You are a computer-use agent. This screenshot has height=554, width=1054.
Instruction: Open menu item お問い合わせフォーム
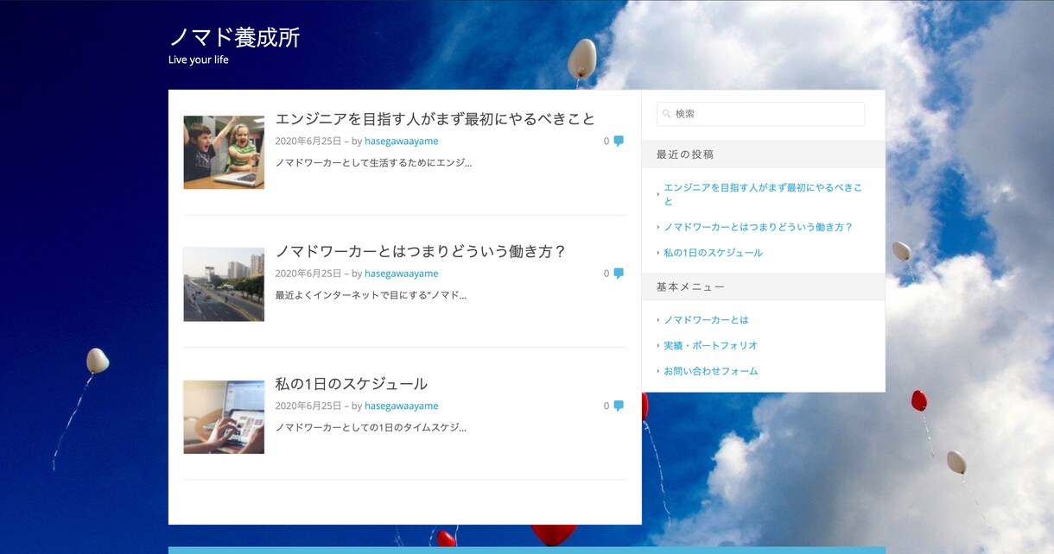coord(711,371)
